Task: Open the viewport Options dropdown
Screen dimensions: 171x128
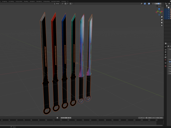Action: point(160,6)
